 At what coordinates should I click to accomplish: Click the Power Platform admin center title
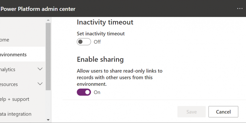pos(38,9)
